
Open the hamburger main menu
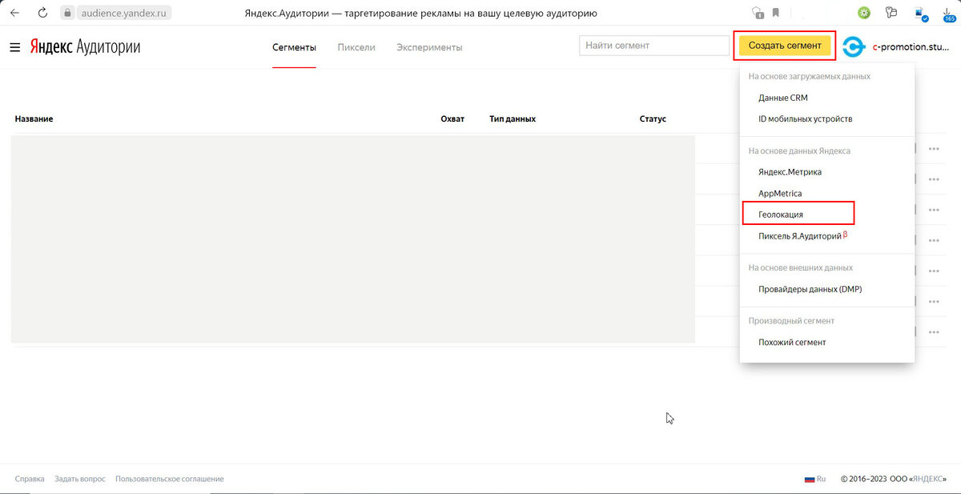pyautogui.click(x=14, y=47)
